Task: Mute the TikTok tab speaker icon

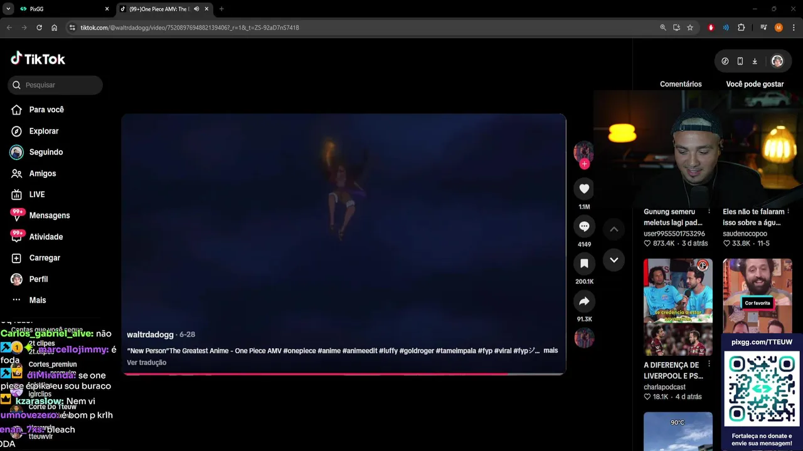Action: coord(196,9)
